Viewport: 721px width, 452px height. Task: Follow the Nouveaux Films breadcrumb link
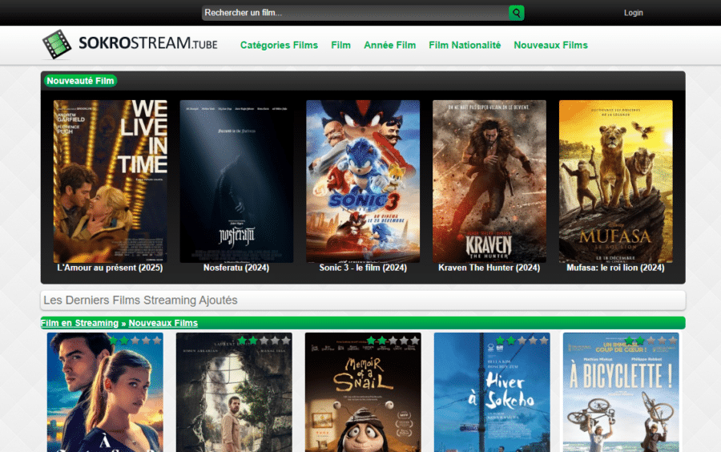coord(163,323)
